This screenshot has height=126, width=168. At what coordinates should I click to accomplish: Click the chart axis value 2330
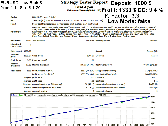point(153,97)
